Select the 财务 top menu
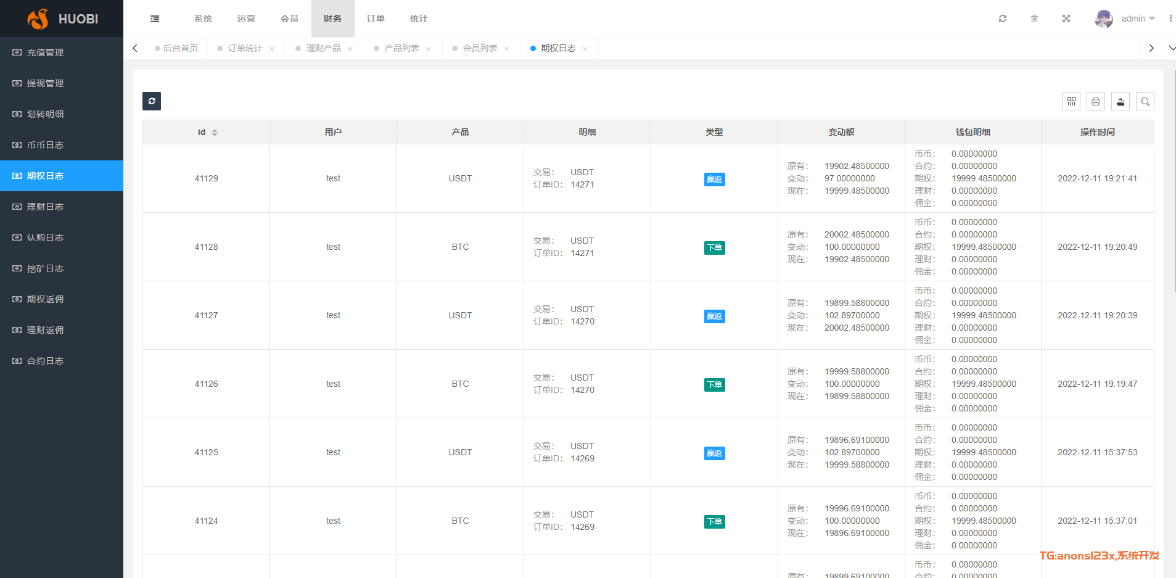 coord(332,19)
